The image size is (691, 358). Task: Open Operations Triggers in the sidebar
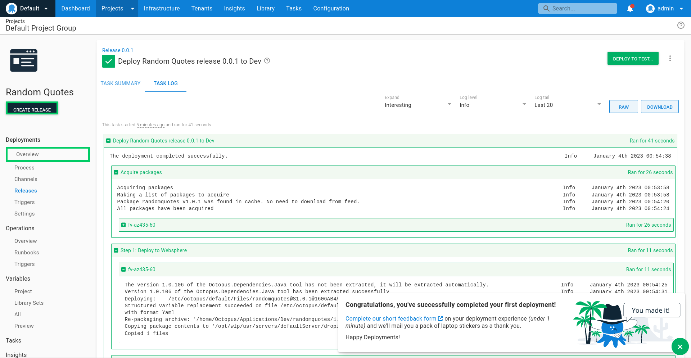tap(24, 264)
